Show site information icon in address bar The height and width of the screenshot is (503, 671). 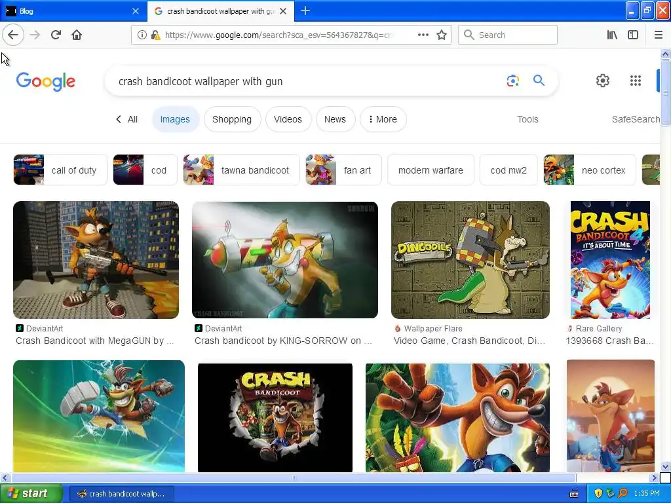(x=142, y=35)
